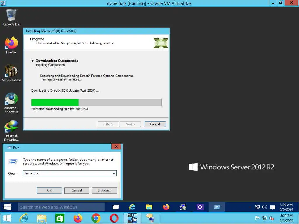Click the DirectX download progress bar
Screen dimensions: 299x224
[96, 102]
